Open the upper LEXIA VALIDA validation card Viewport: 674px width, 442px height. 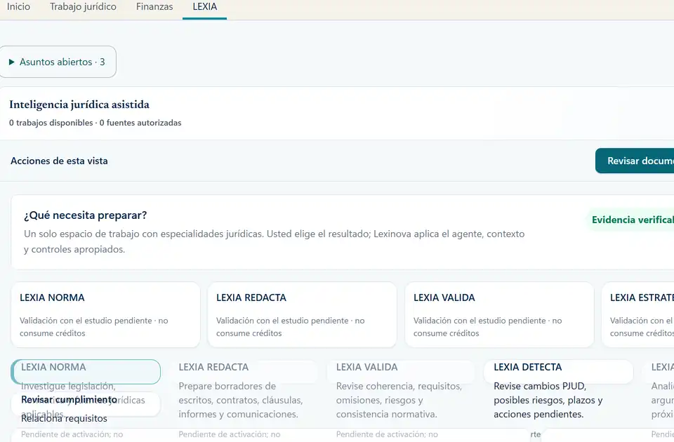[x=499, y=314]
